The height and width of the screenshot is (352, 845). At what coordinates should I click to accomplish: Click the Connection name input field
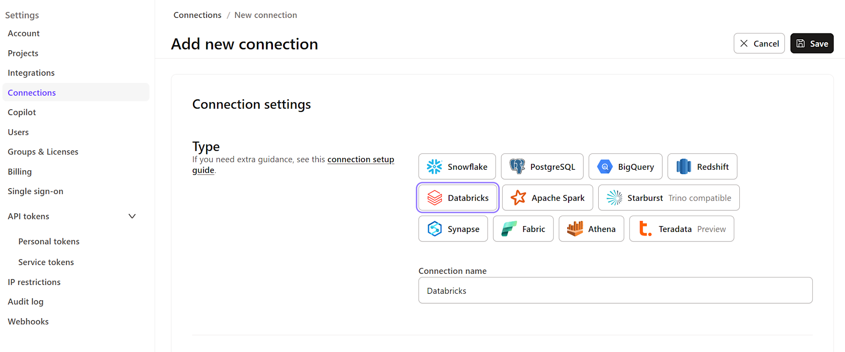pyautogui.click(x=615, y=291)
